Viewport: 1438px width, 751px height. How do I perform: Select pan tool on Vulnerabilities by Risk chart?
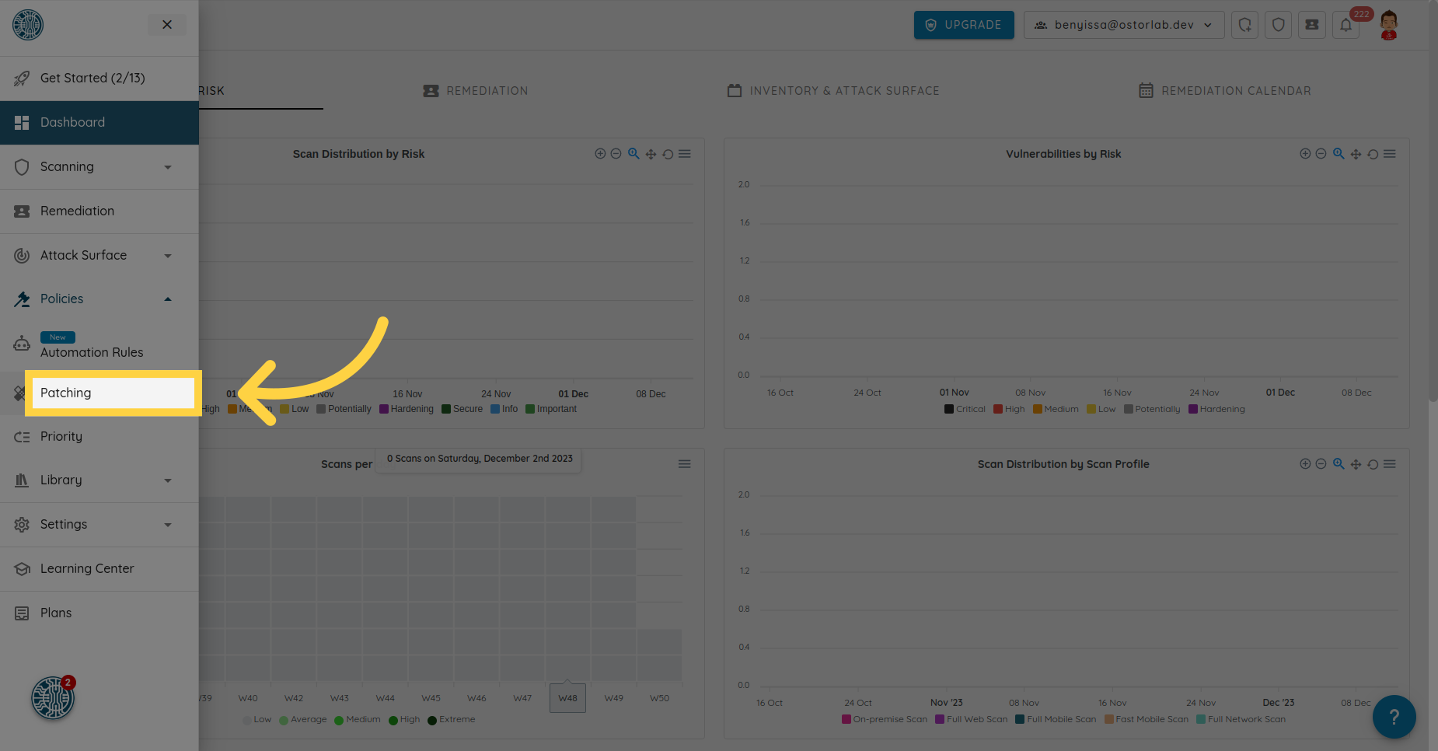1356,154
